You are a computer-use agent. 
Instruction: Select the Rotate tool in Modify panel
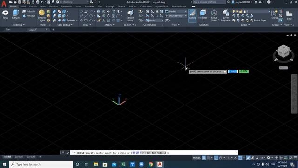tap(108, 16)
